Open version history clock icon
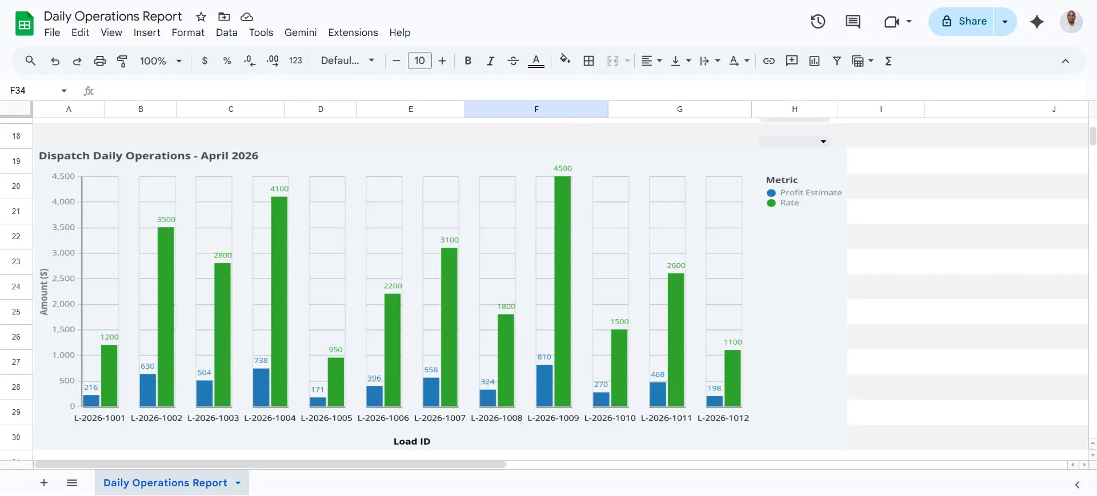1097x496 pixels. pyautogui.click(x=818, y=22)
